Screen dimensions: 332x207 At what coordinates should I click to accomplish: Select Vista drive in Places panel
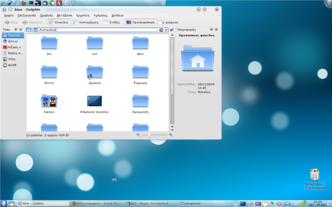tap(13, 59)
